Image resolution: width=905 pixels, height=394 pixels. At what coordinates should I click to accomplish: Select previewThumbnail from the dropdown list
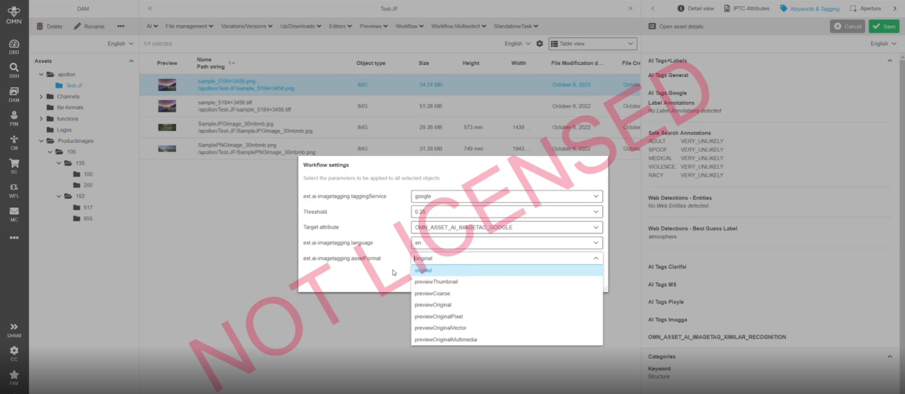(436, 282)
